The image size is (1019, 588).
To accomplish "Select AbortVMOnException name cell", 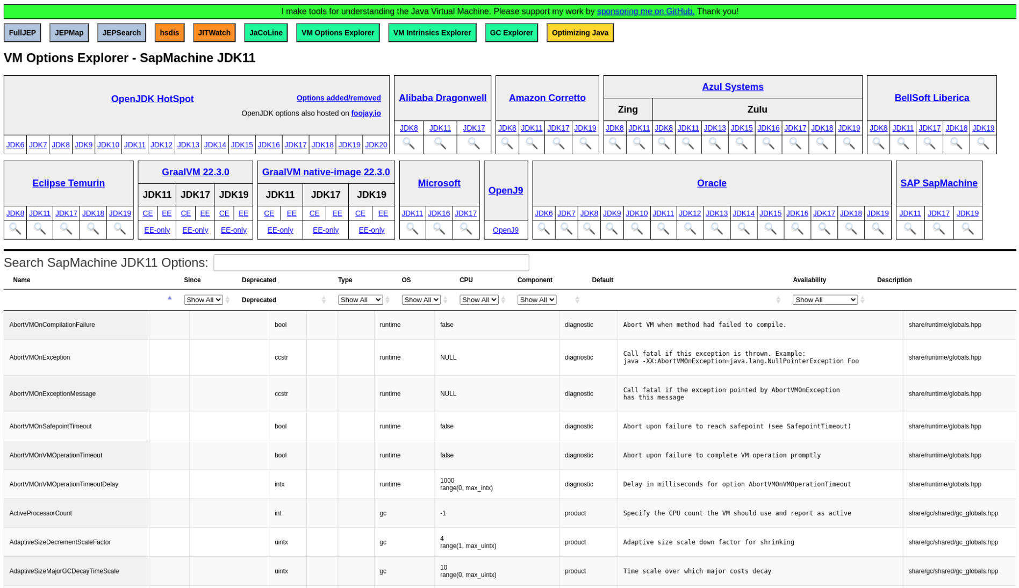I will [76, 357].
